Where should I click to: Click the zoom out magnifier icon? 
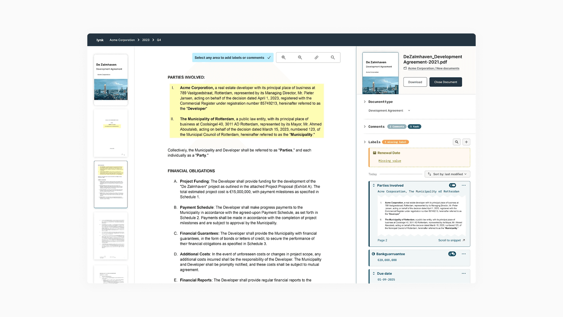300,58
